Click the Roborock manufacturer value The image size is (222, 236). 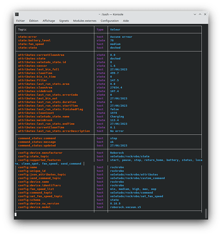117,153
